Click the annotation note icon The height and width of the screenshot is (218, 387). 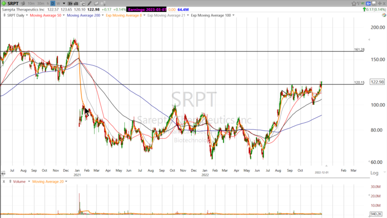[x=96, y=4]
